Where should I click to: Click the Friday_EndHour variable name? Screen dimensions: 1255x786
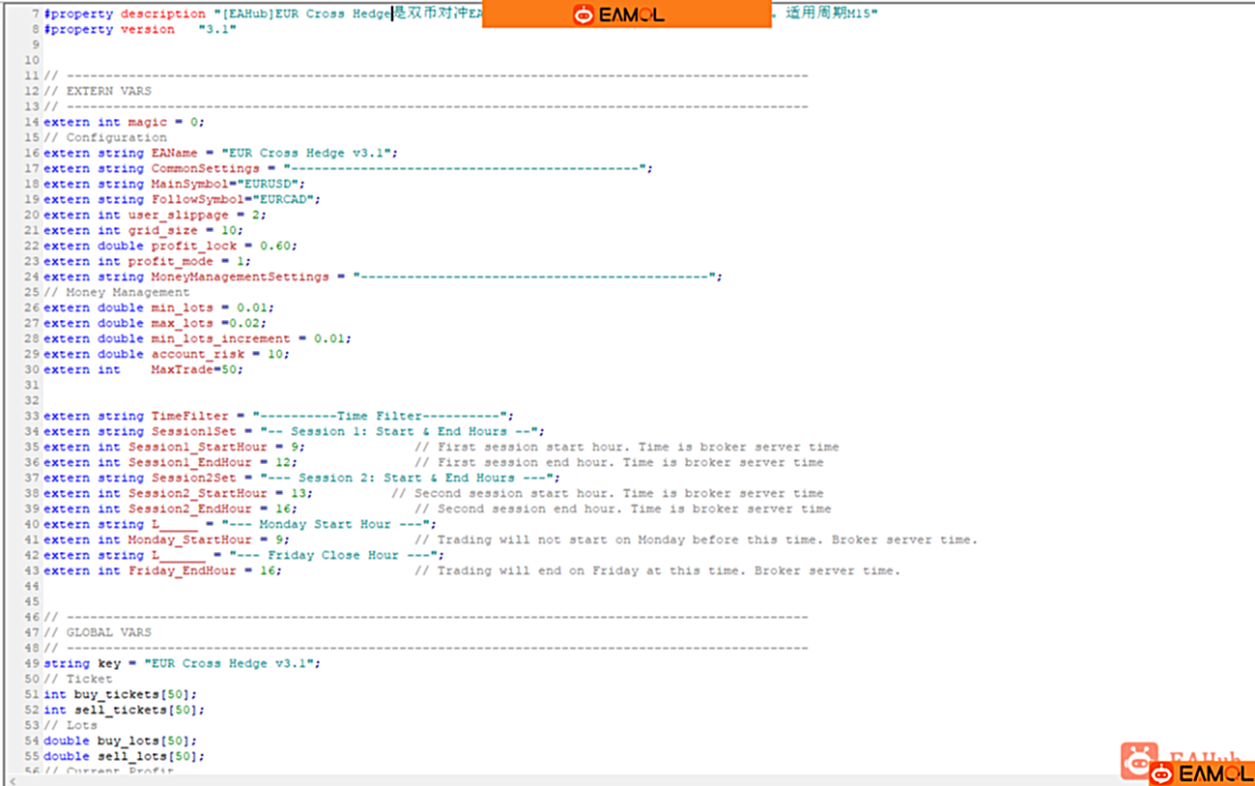point(182,570)
